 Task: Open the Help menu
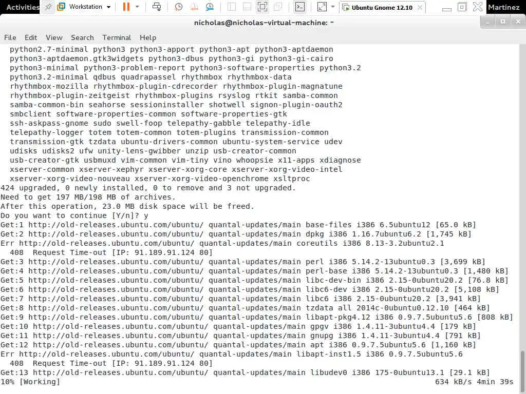(x=148, y=37)
